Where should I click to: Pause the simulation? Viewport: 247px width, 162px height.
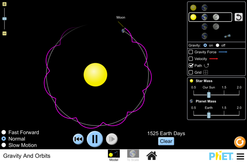(95, 139)
